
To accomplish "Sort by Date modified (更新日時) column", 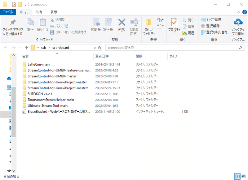I will [x=113, y=56].
